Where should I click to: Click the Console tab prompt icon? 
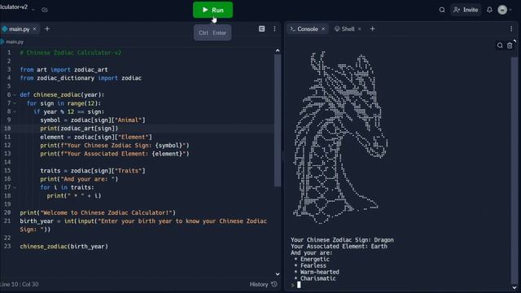click(x=292, y=29)
